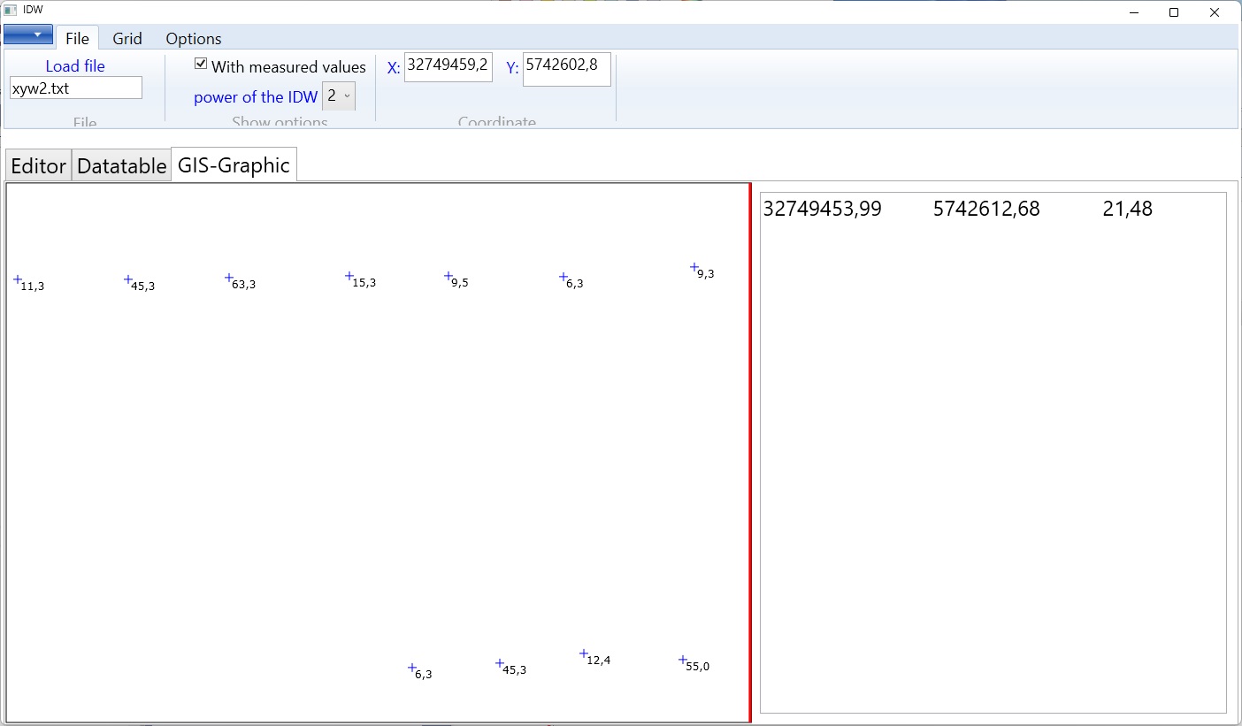Select the result row with value 21,48
The height and width of the screenshot is (726, 1242).
957,209
